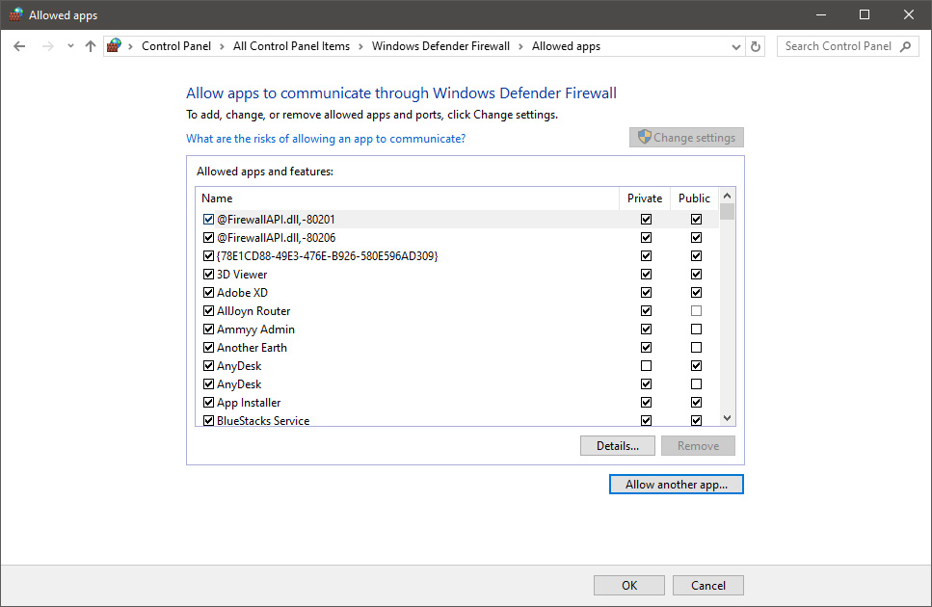Select the Another Earth row text

252,348
